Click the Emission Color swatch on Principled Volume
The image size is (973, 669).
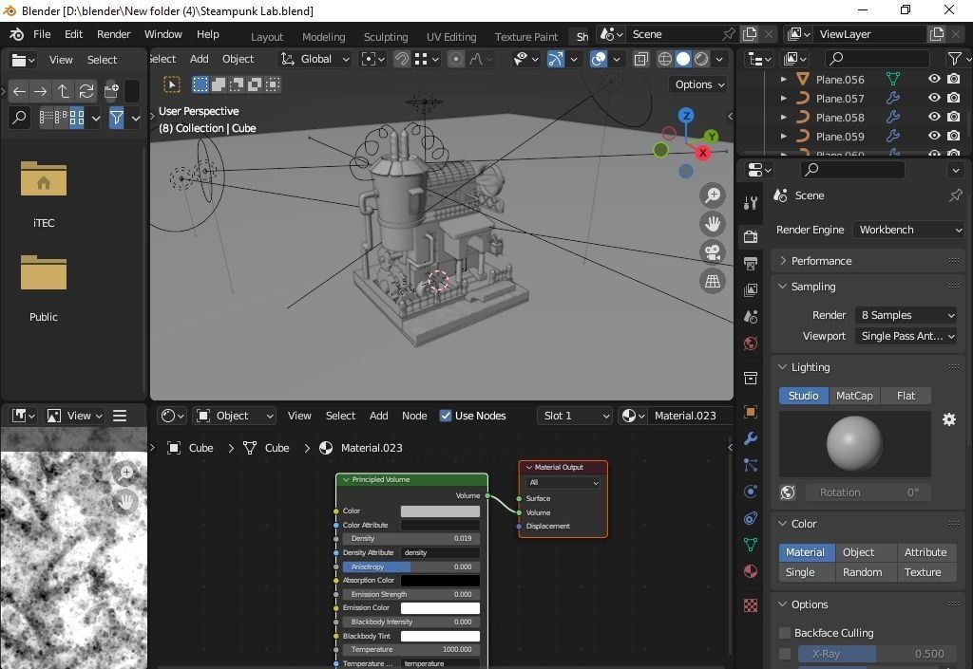pyautogui.click(x=440, y=607)
